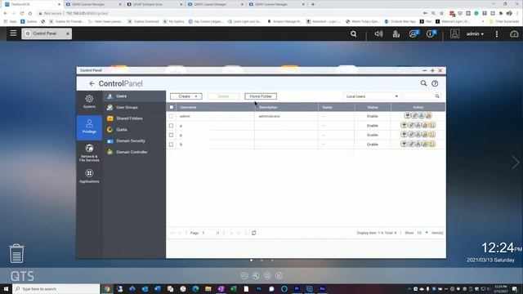Open Microsoft Edge from the taskbar
Image resolution: width=523 pixels, height=294 pixels.
(x=195, y=288)
